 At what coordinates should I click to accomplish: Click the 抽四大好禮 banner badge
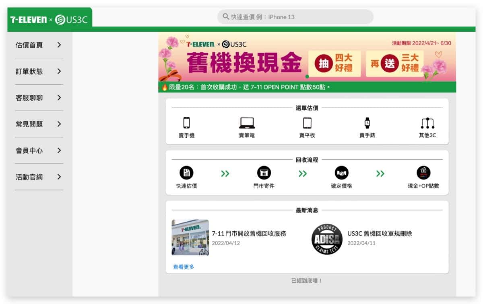click(335, 63)
